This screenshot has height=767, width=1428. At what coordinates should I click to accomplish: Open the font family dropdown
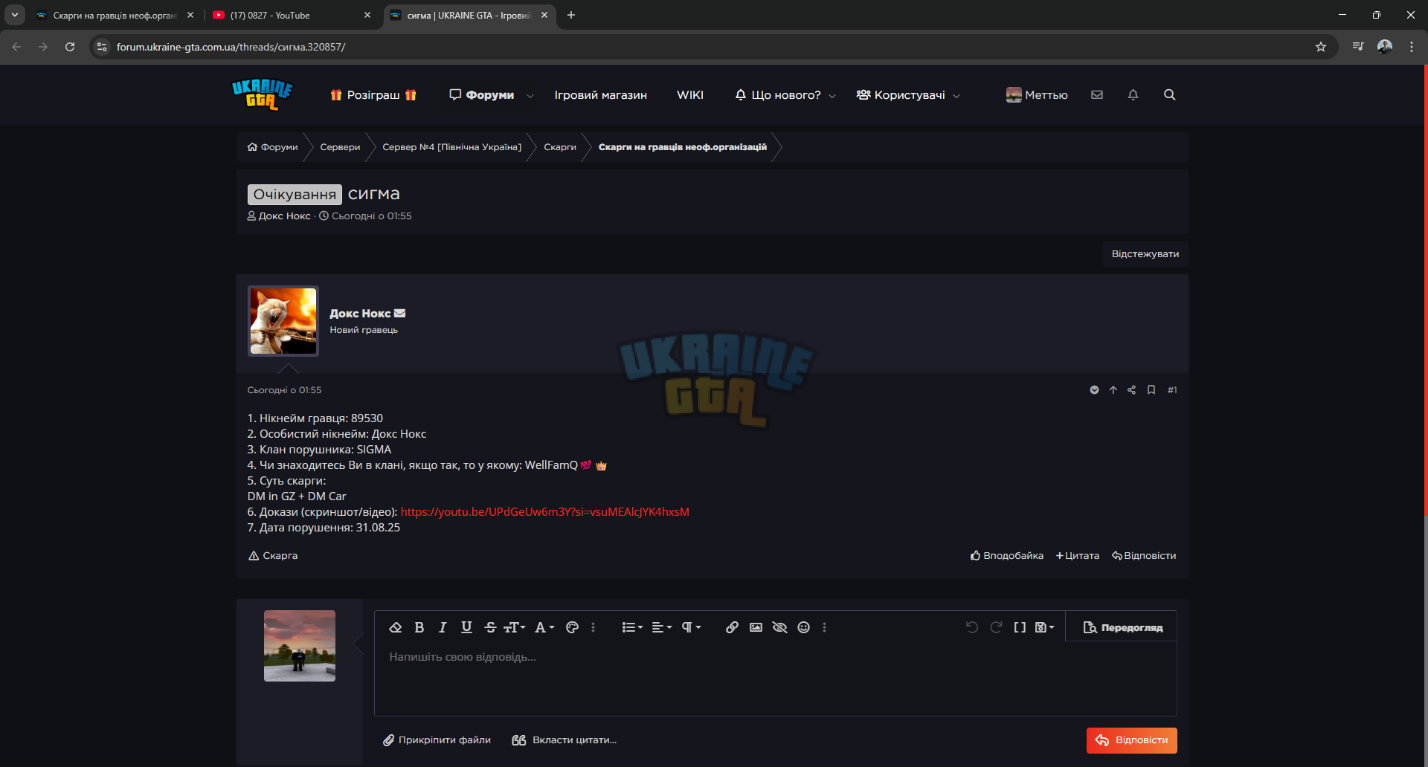pyautogui.click(x=544, y=627)
